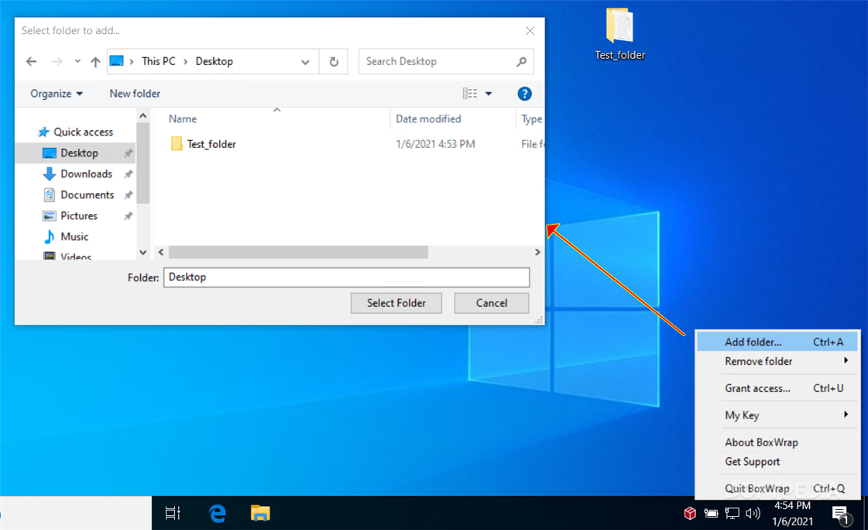Click the horizontal scrollbar thumb in file list
Image resolution: width=868 pixels, height=530 pixels.
pyautogui.click(x=298, y=252)
